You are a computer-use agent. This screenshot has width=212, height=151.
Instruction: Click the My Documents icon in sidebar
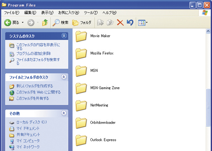pyautogui.click(x=12, y=129)
